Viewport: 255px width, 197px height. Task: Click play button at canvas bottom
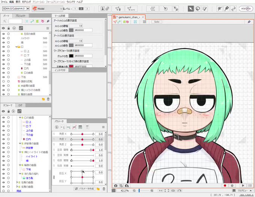243,186
